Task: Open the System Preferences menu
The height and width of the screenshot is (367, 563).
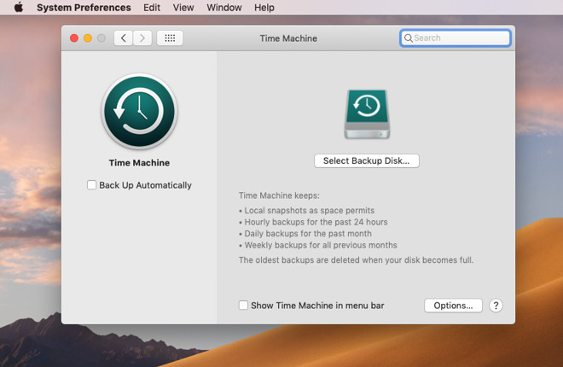Action: [84, 8]
